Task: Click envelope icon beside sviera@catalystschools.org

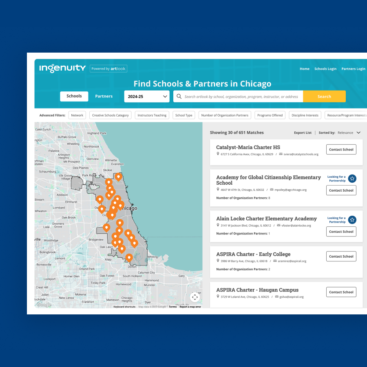Action: [x=281, y=154]
